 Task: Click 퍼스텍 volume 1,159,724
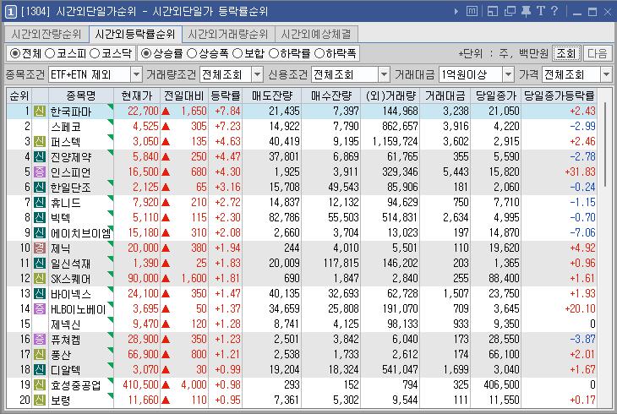pos(395,142)
